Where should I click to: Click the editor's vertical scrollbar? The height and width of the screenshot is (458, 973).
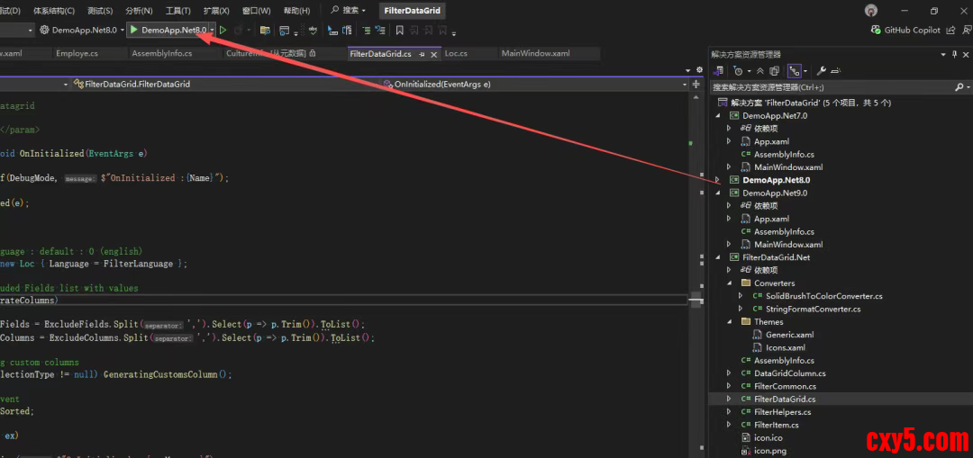tap(696, 225)
